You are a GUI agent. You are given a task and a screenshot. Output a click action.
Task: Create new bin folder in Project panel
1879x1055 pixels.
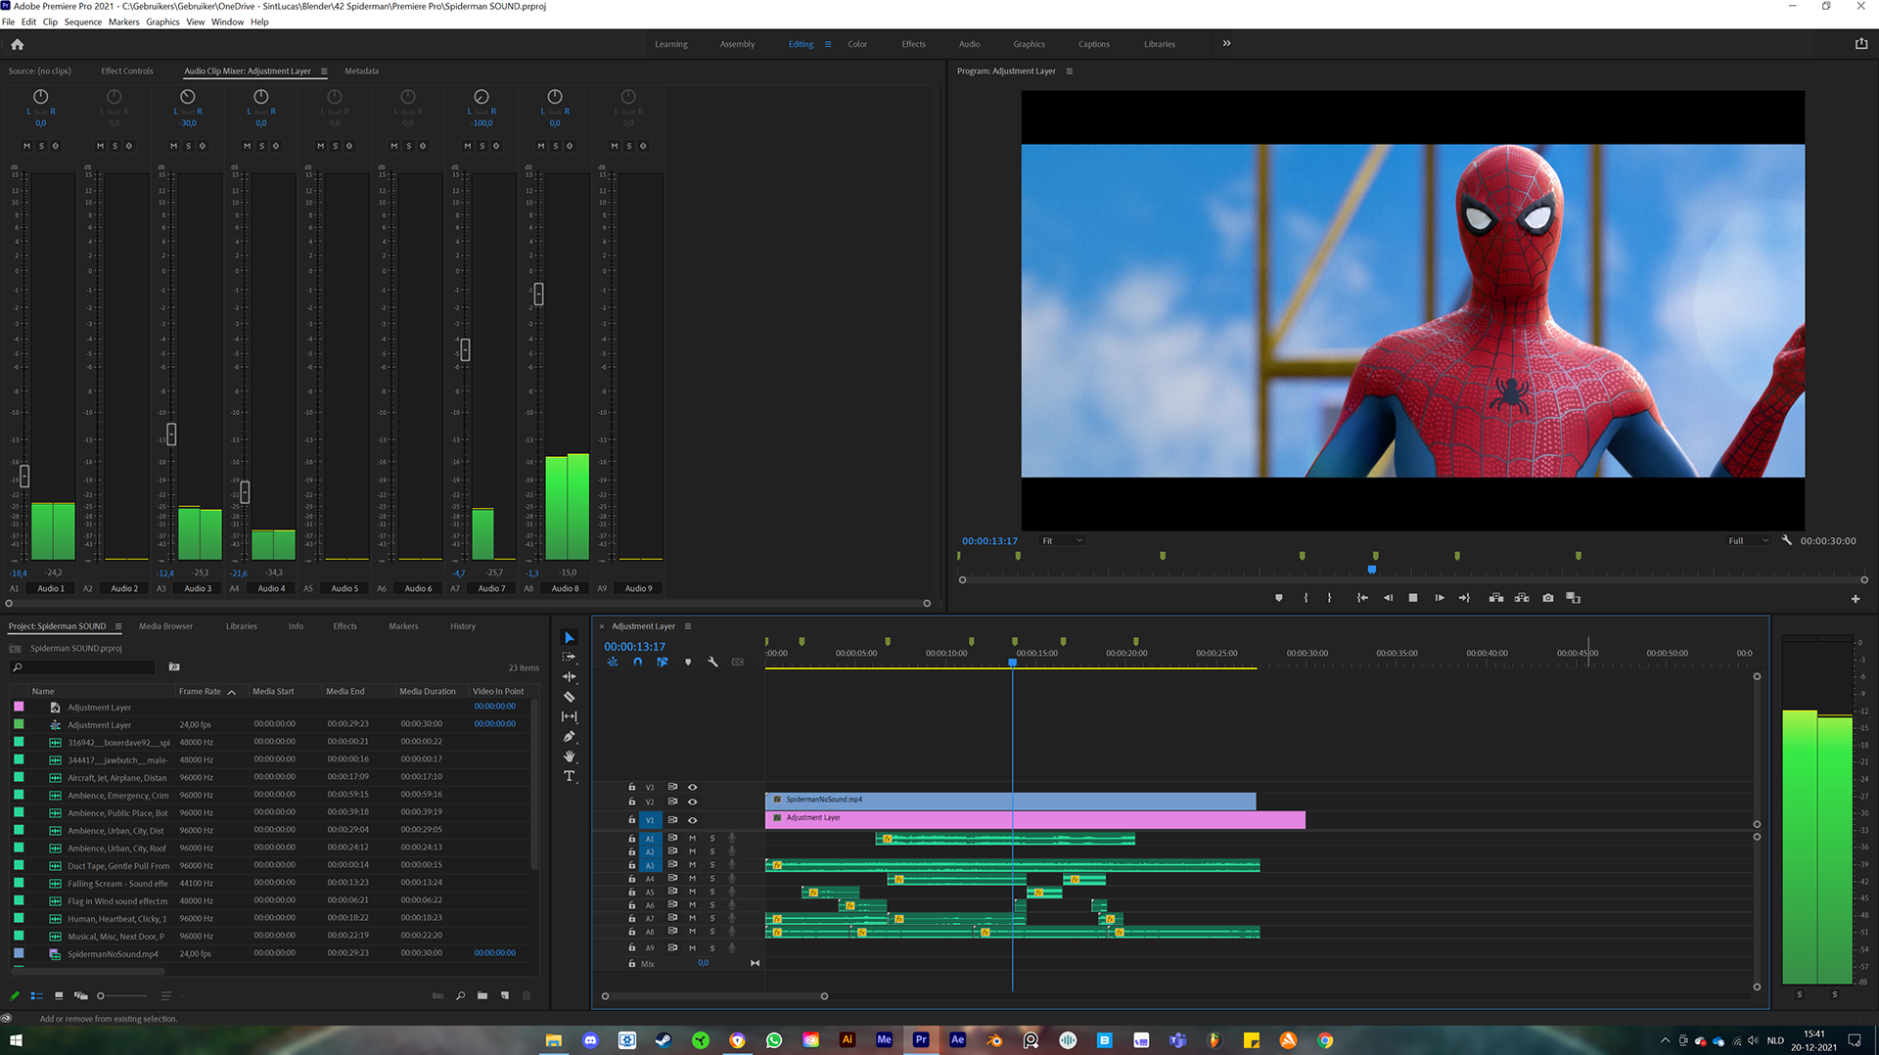[x=482, y=995]
